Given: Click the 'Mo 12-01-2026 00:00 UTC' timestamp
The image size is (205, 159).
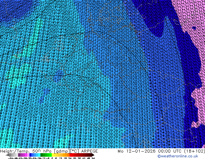Looking at the screenshot, I should pos(150,151).
